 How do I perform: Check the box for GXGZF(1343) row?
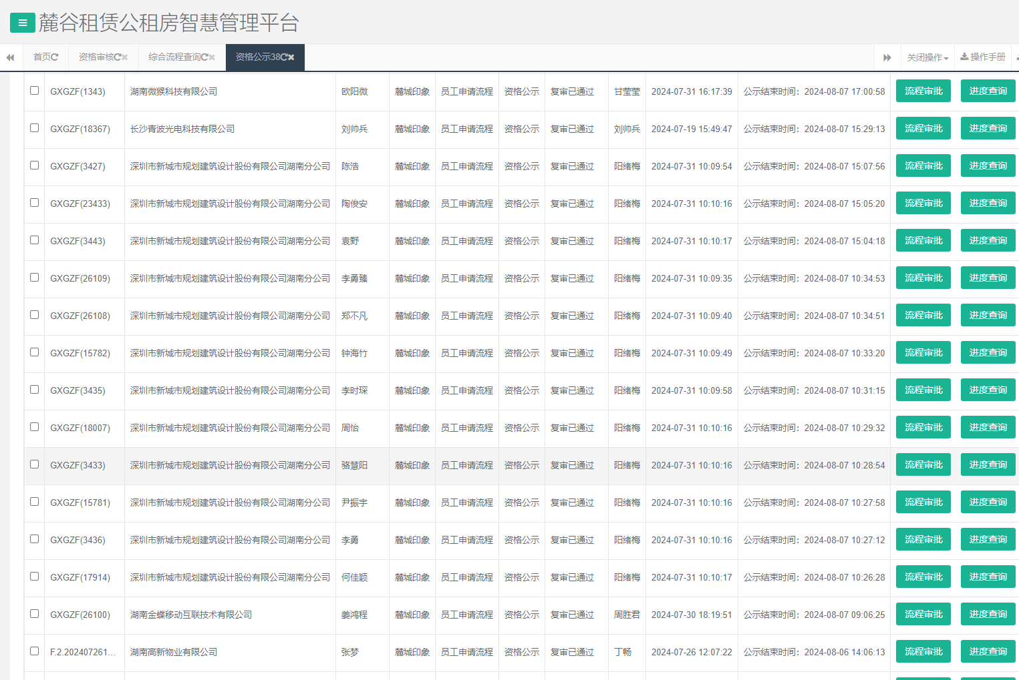coord(34,91)
